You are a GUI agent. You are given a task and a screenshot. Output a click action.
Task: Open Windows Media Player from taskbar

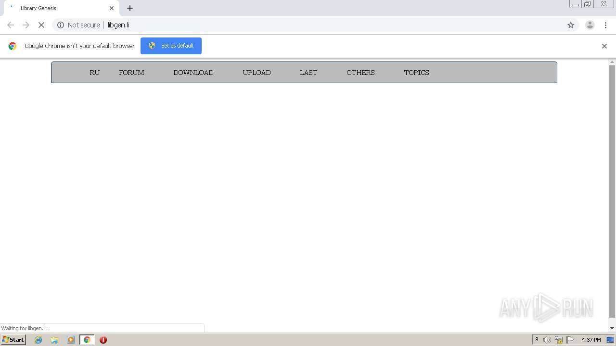click(71, 340)
